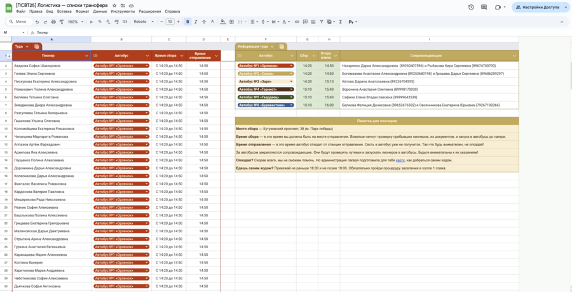Open the «Расширения» menu
This screenshot has height=292, width=572.
(150, 11)
